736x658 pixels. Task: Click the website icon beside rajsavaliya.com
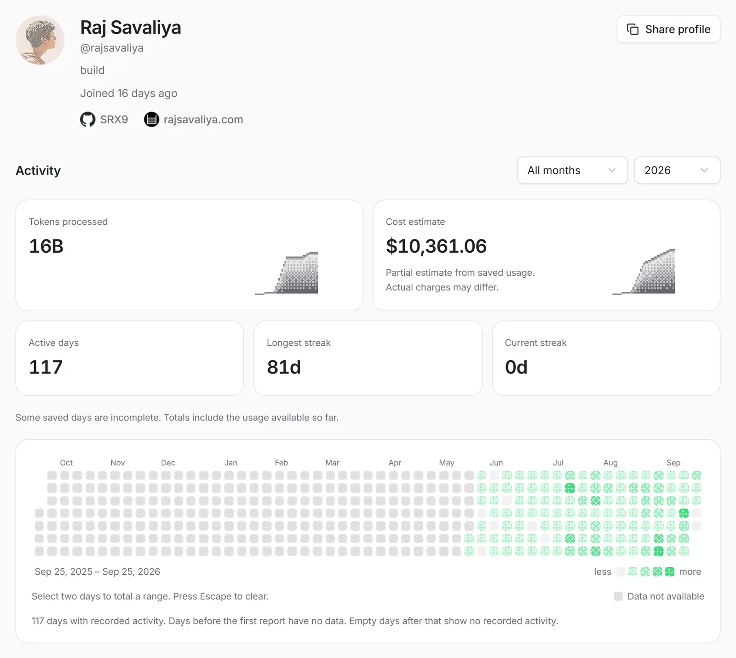click(x=151, y=120)
